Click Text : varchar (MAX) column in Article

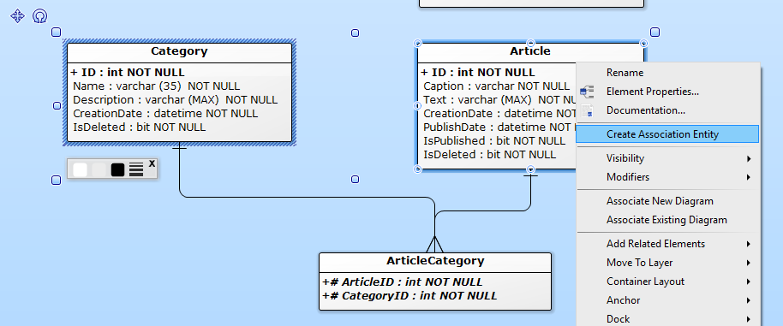point(499,100)
